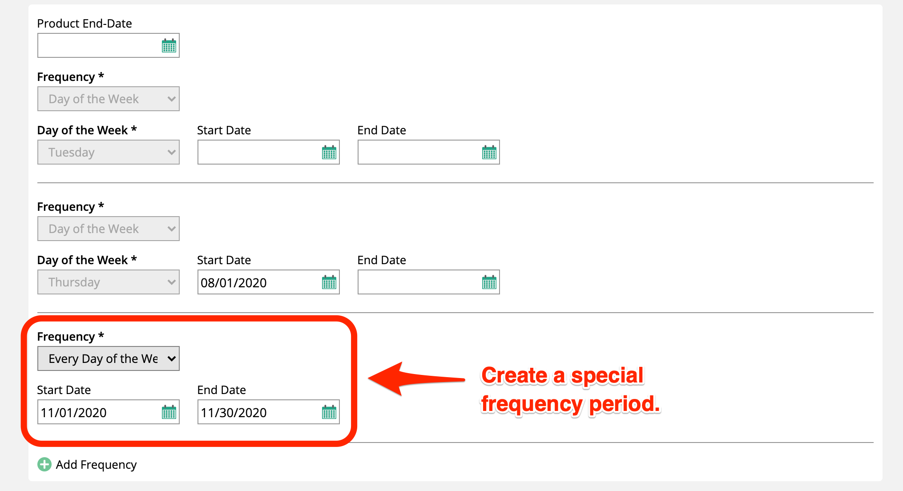
Task: Click the empty Start Date field for Tuesday
Action: pyautogui.click(x=258, y=153)
